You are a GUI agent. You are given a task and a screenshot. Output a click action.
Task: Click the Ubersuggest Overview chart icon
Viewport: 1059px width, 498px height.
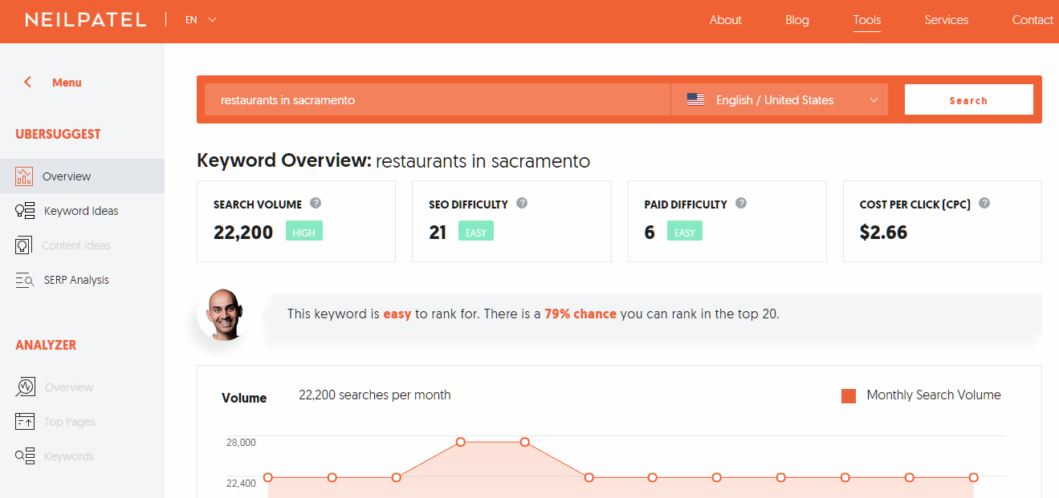[x=24, y=176]
